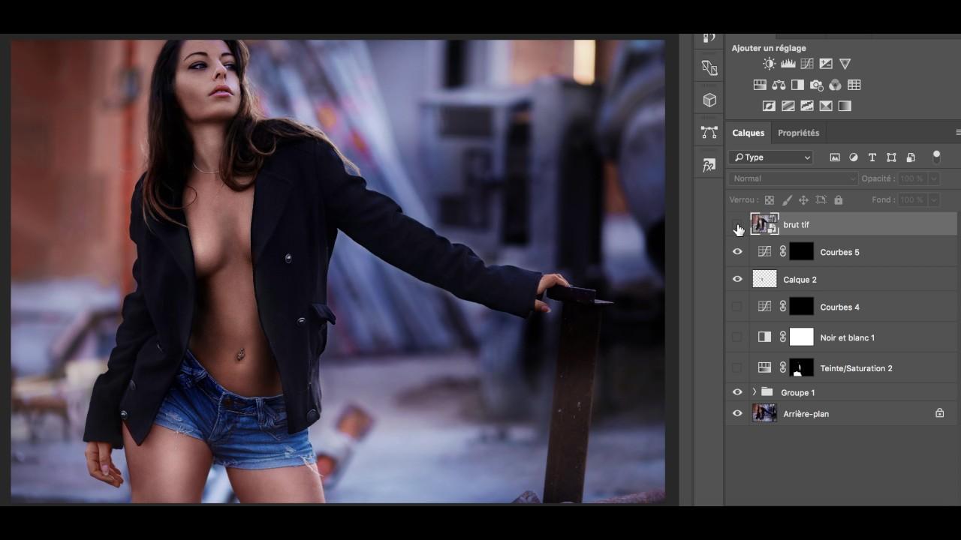
Task: Add a Color Balance adjustment
Action: pyautogui.click(x=779, y=85)
